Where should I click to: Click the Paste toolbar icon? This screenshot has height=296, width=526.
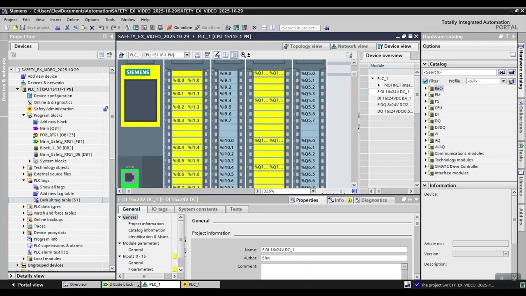coord(83,28)
